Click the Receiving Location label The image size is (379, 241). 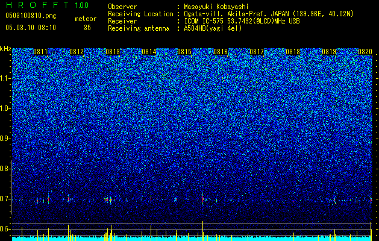[x=140, y=14]
